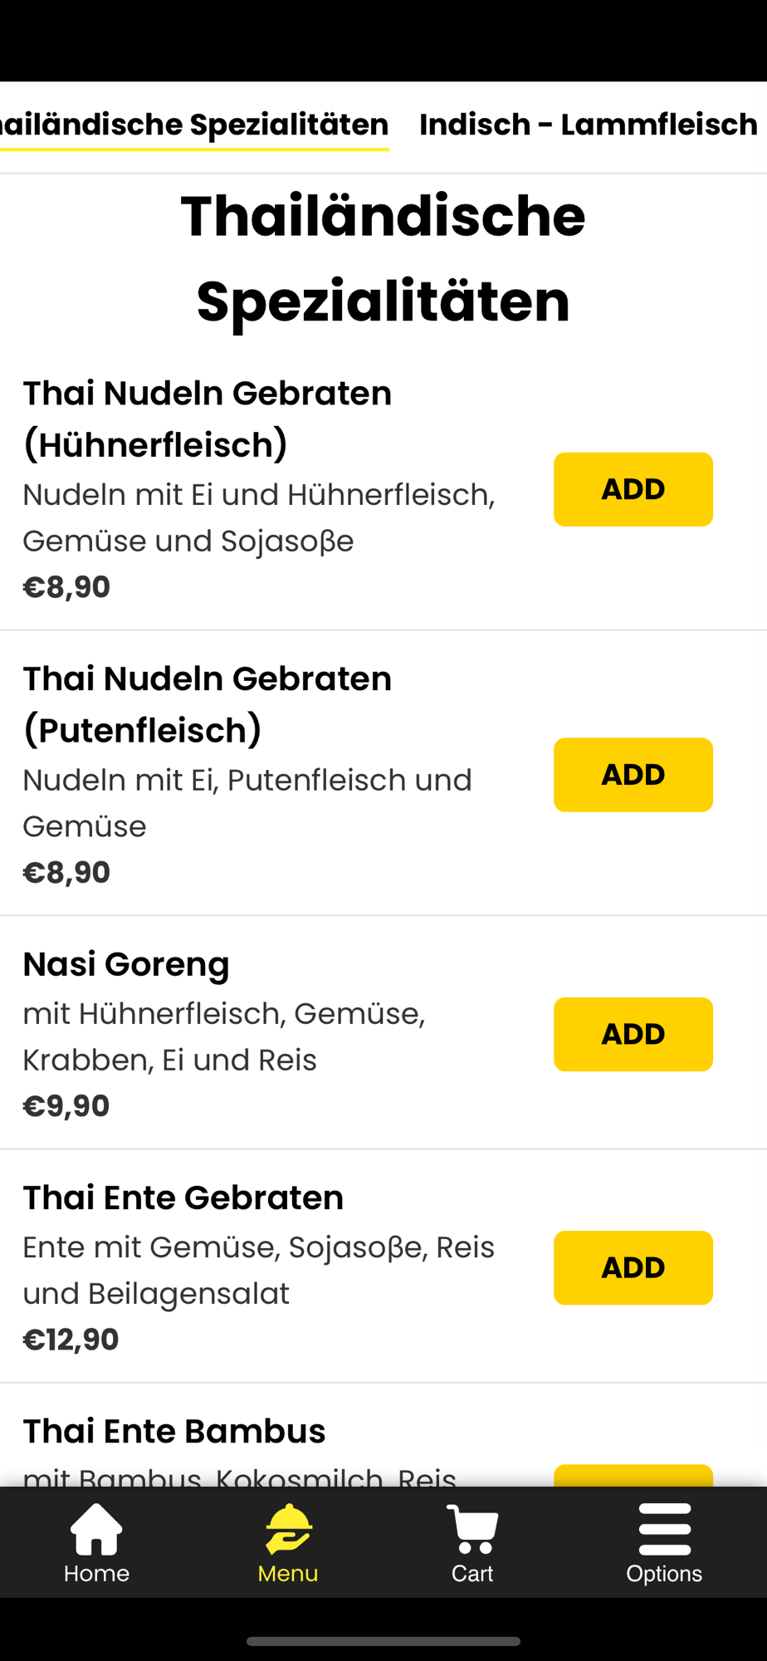Viewport: 767px width, 1661px height.
Task: Add Thai Nudeln Gebraten Hühnerfleisch to cart
Action: [x=633, y=489]
